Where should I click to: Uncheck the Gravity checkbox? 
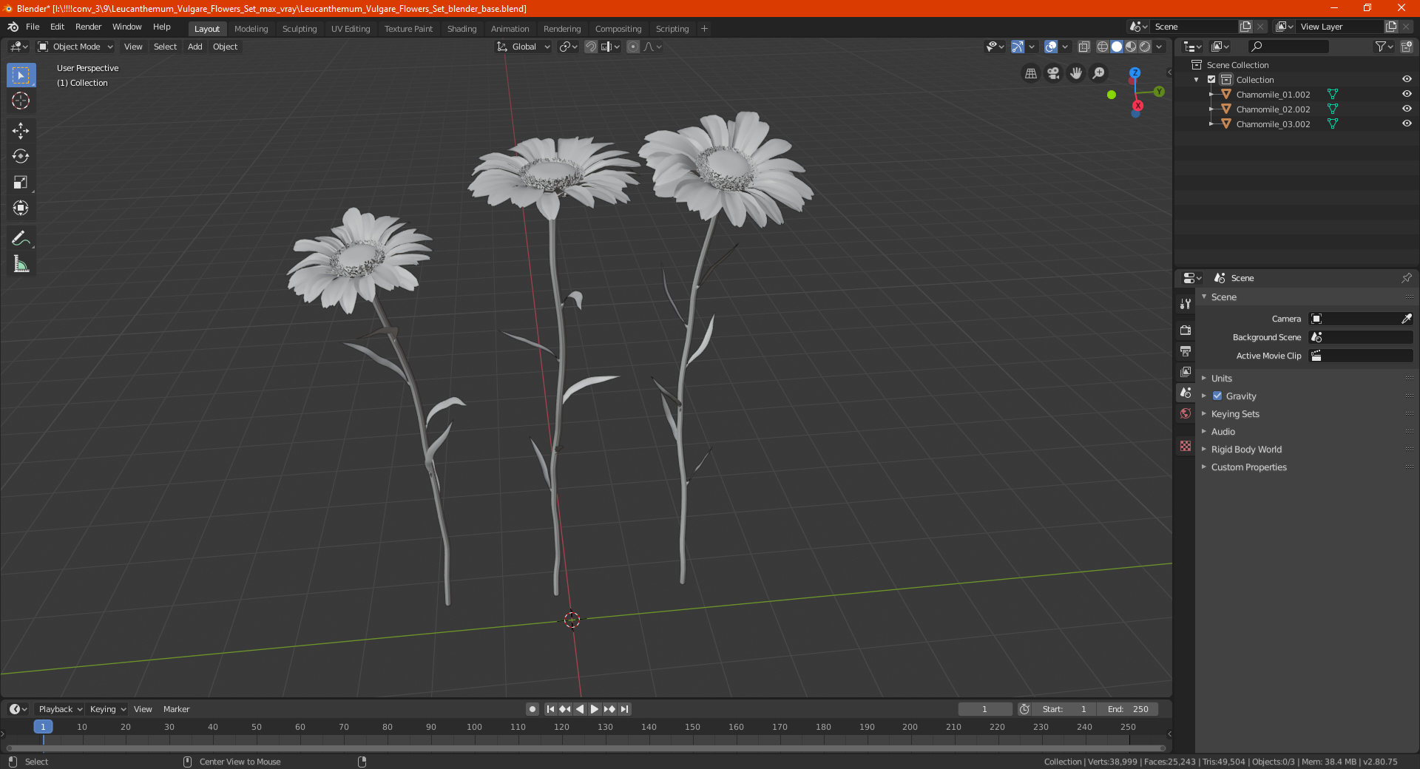[x=1217, y=396]
